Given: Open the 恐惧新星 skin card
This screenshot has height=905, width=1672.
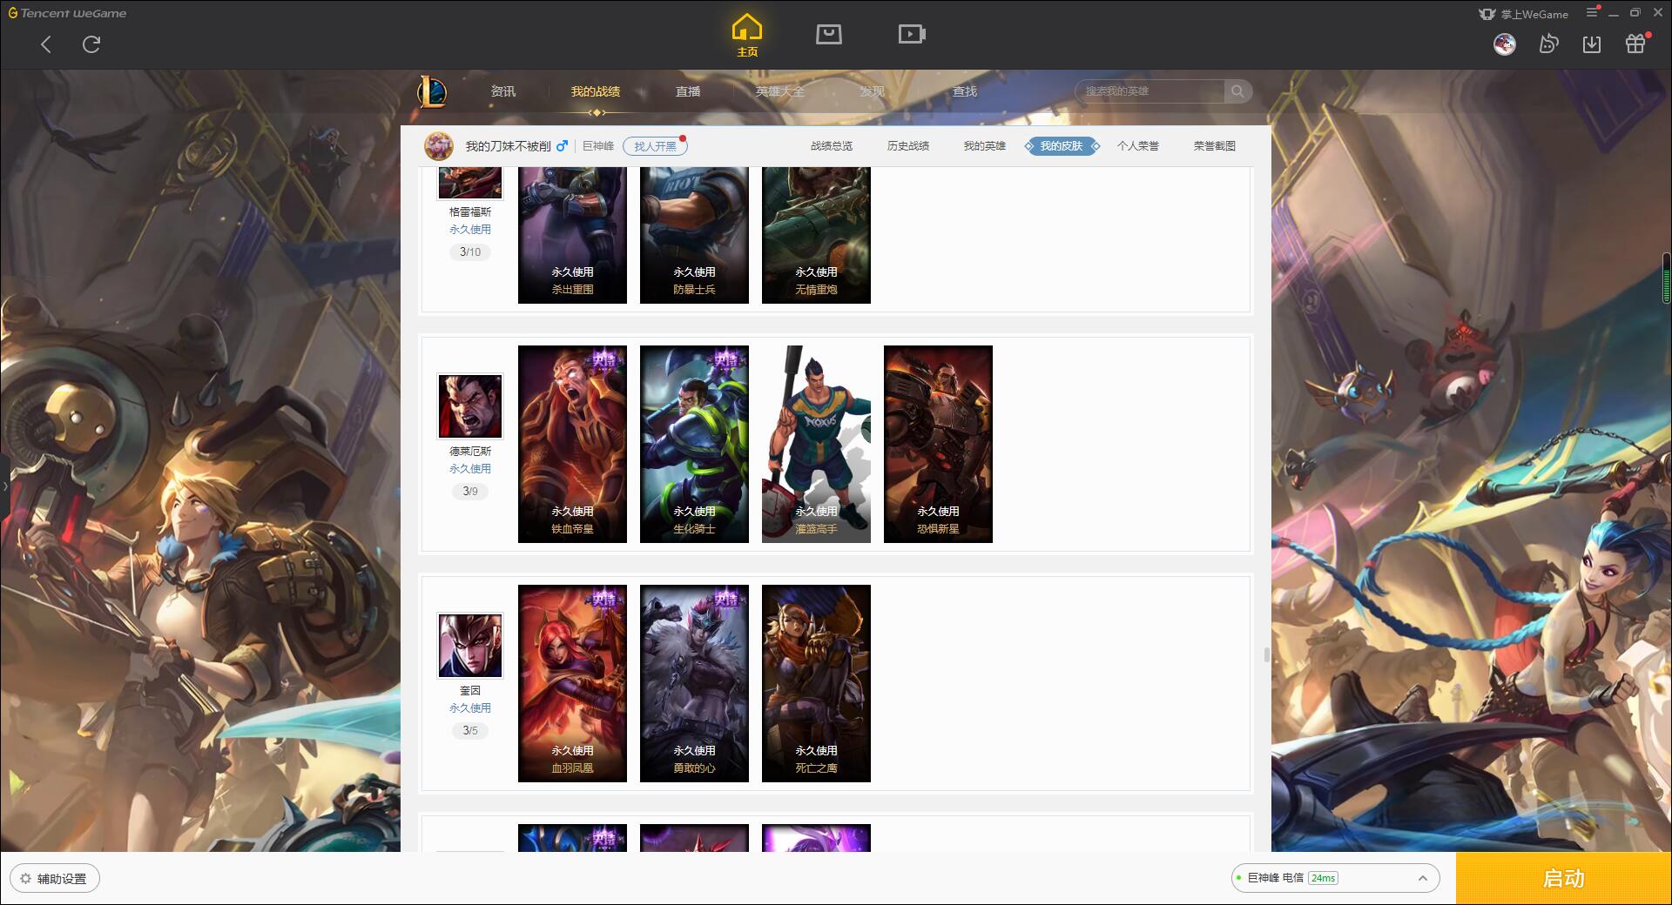Looking at the screenshot, I should coord(938,444).
